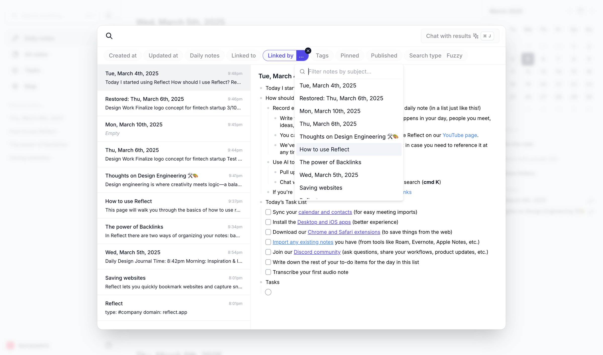Viewport: 603px width, 355px height.
Task: Check 'Write down the rest of your to-do items'
Action: click(x=268, y=262)
